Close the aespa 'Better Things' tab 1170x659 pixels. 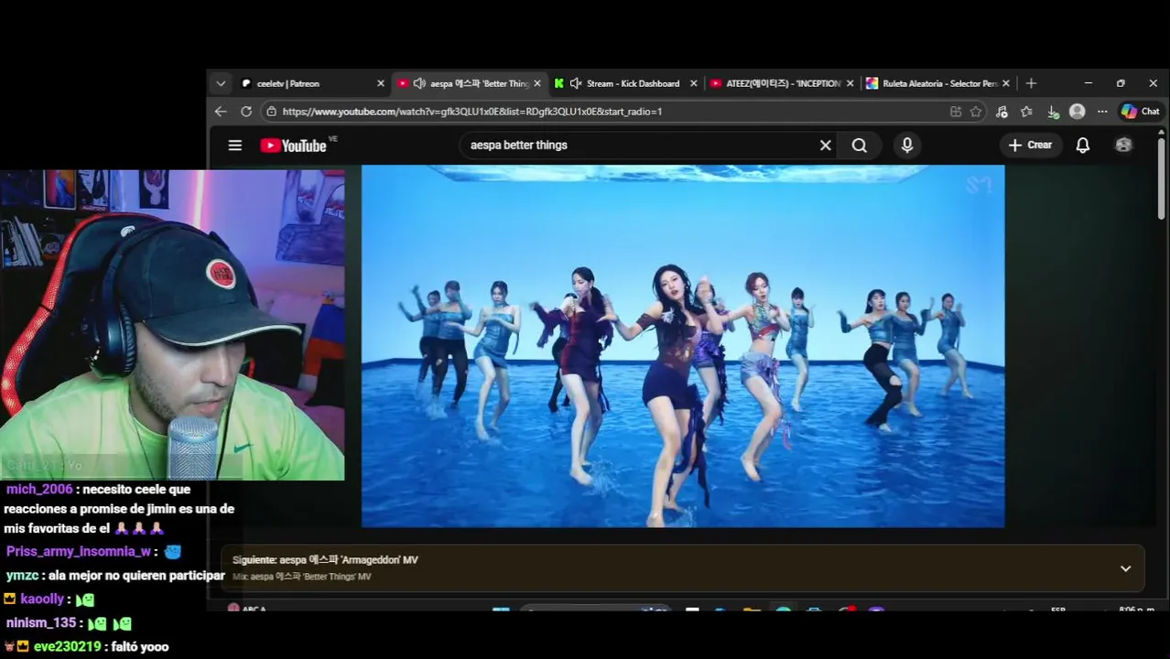537,83
